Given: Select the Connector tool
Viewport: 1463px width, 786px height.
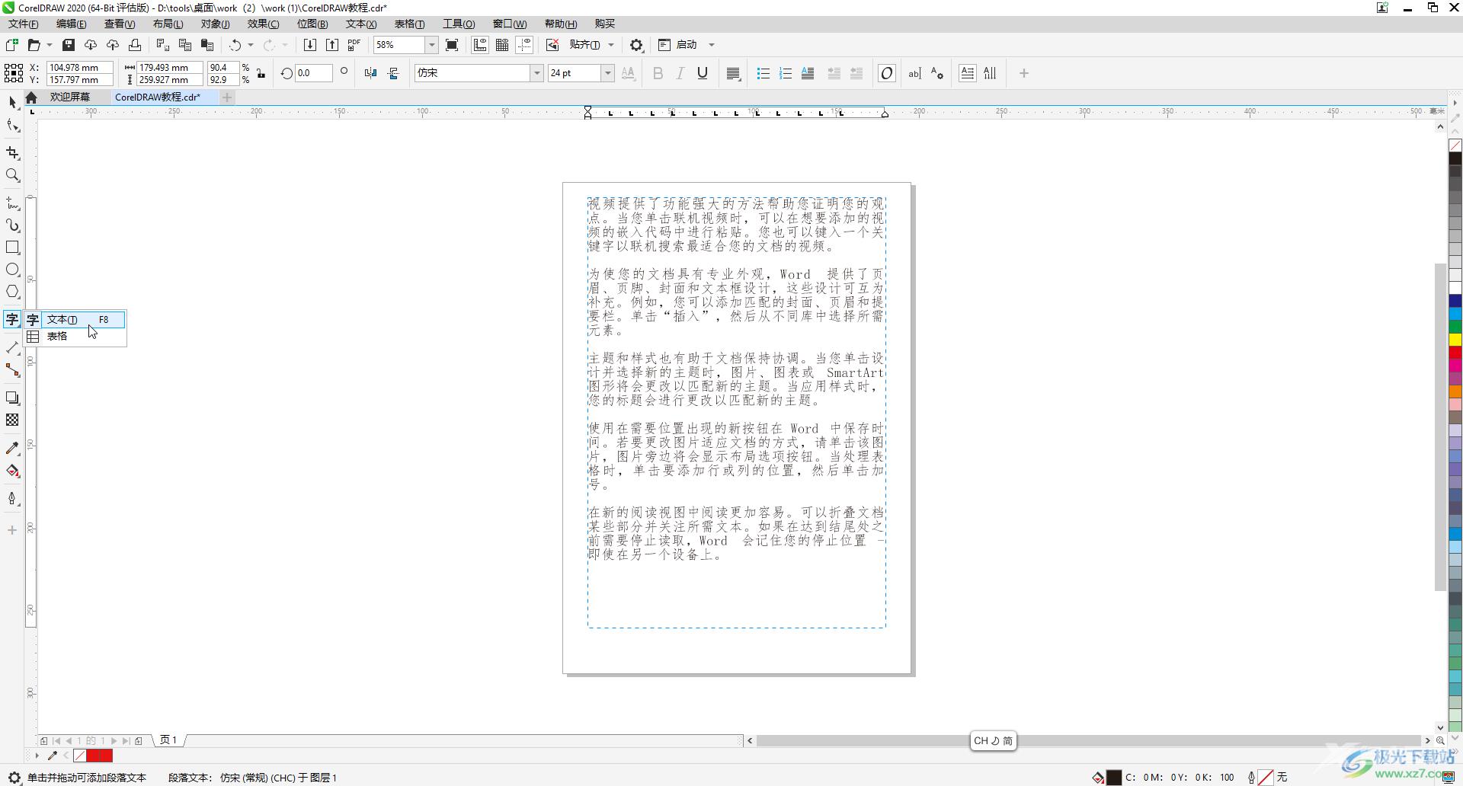Looking at the screenshot, I should [12, 370].
